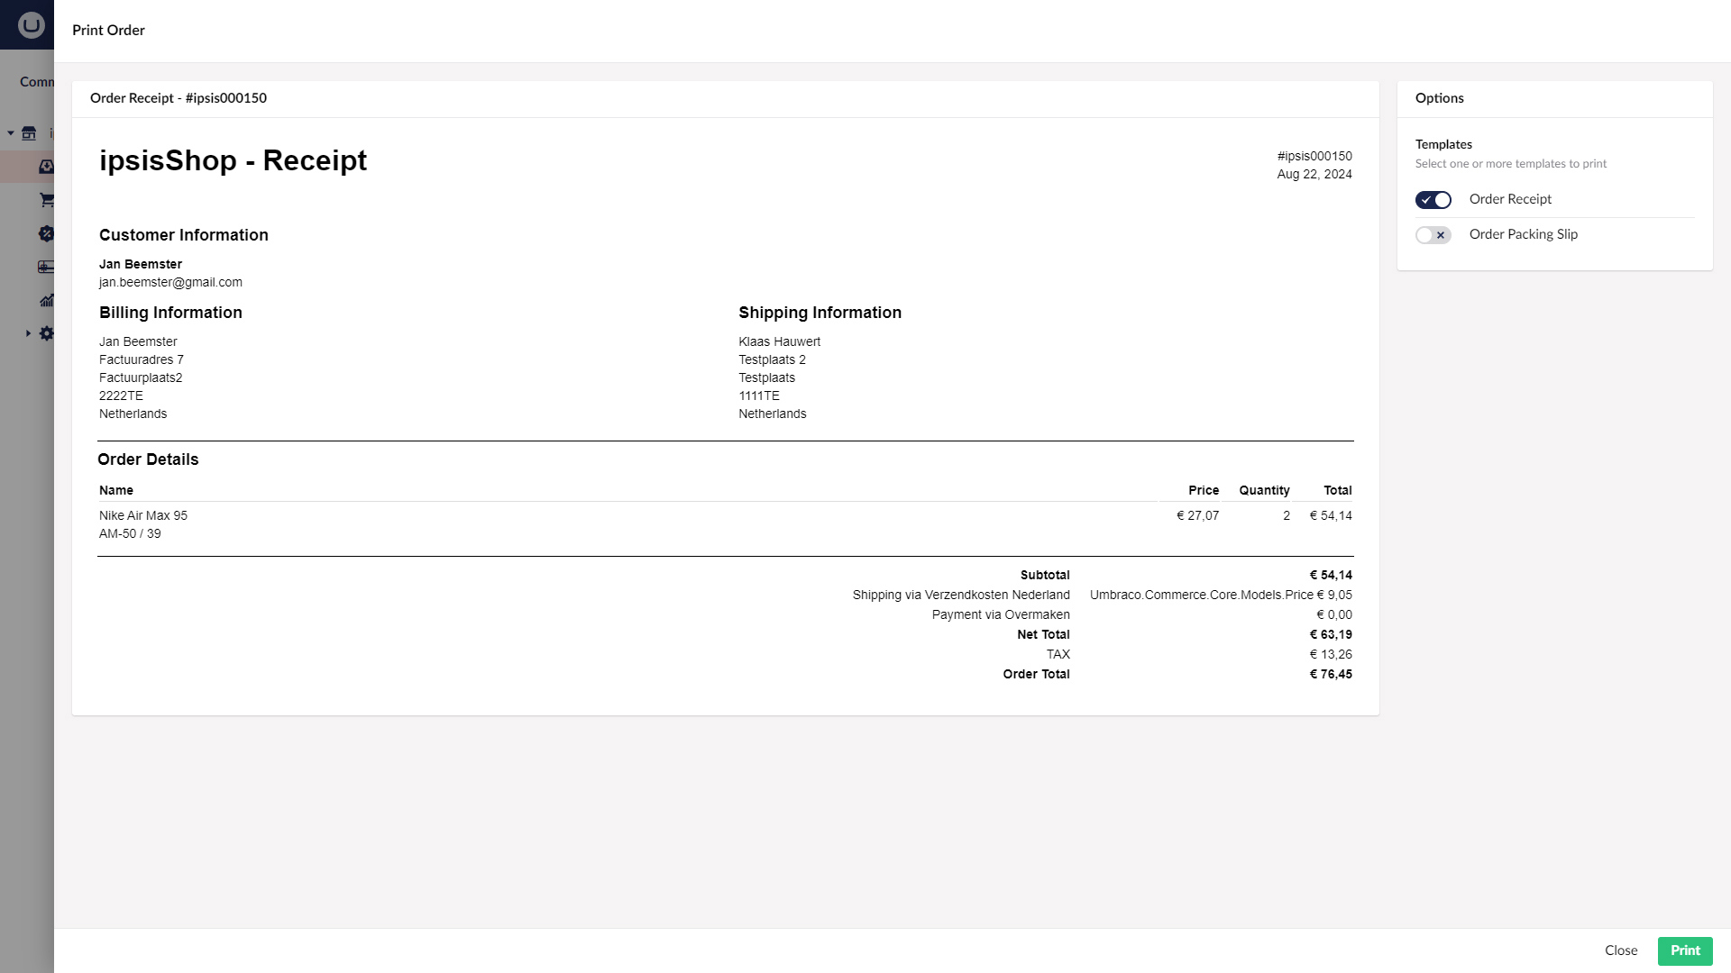Viewport: 1731px width, 973px height.
Task: Open the Orders inbox icon in sidebar
Action: pos(46,167)
